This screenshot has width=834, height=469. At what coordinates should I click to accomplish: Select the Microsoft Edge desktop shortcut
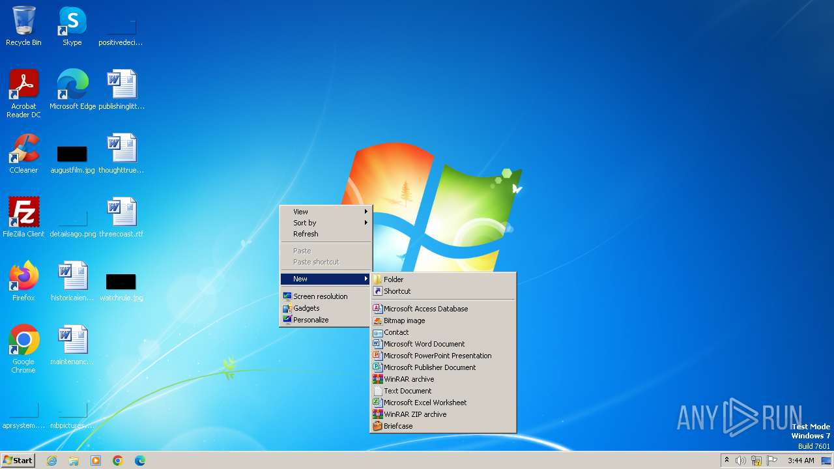pyautogui.click(x=72, y=89)
